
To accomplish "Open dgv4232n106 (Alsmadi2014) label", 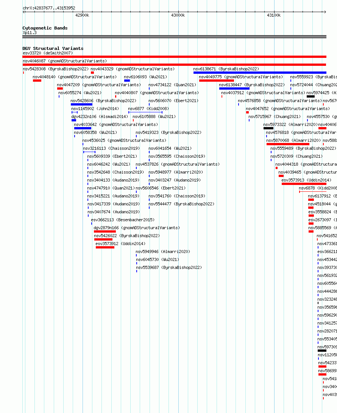I will point(100,116).
